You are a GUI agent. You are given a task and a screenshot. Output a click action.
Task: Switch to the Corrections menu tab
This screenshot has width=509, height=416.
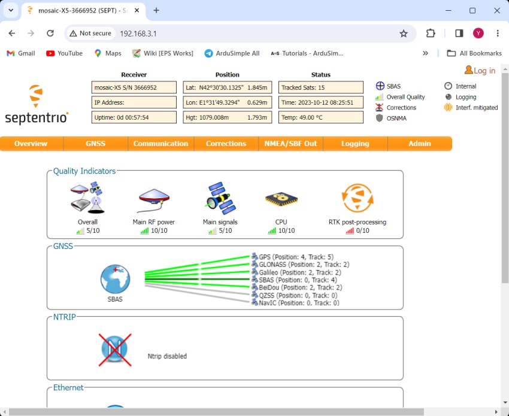226,144
